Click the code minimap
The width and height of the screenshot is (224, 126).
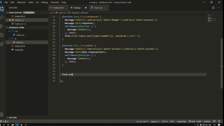click(x=213, y=19)
